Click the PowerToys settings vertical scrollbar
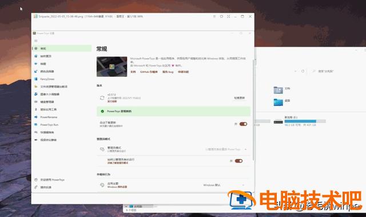366x217 pixels. click(253, 110)
